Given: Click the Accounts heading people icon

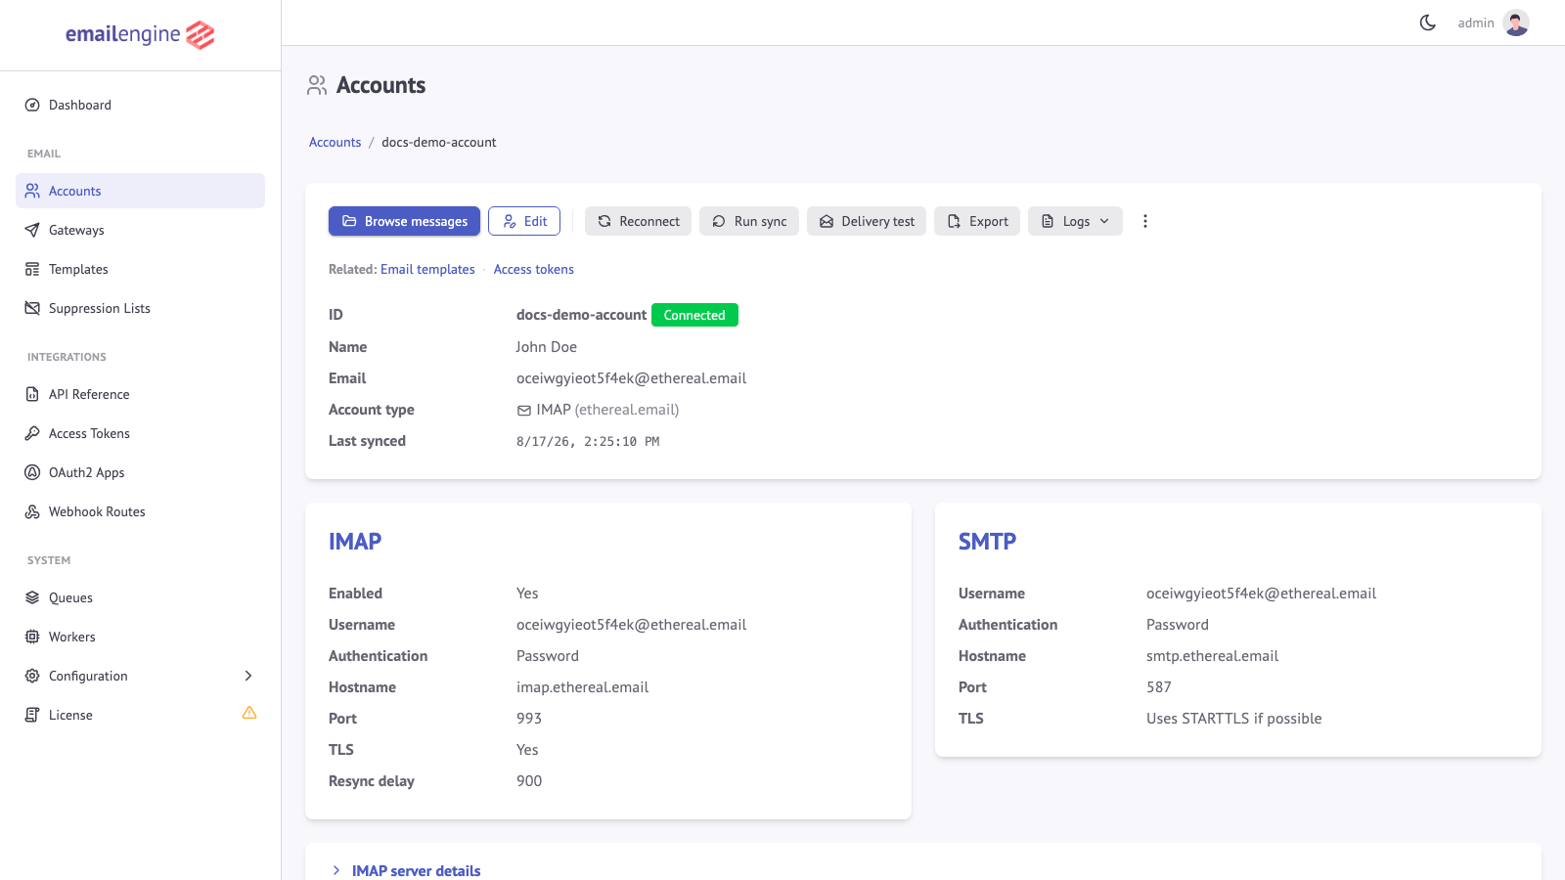Looking at the screenshot, I should tap(317, 85).
